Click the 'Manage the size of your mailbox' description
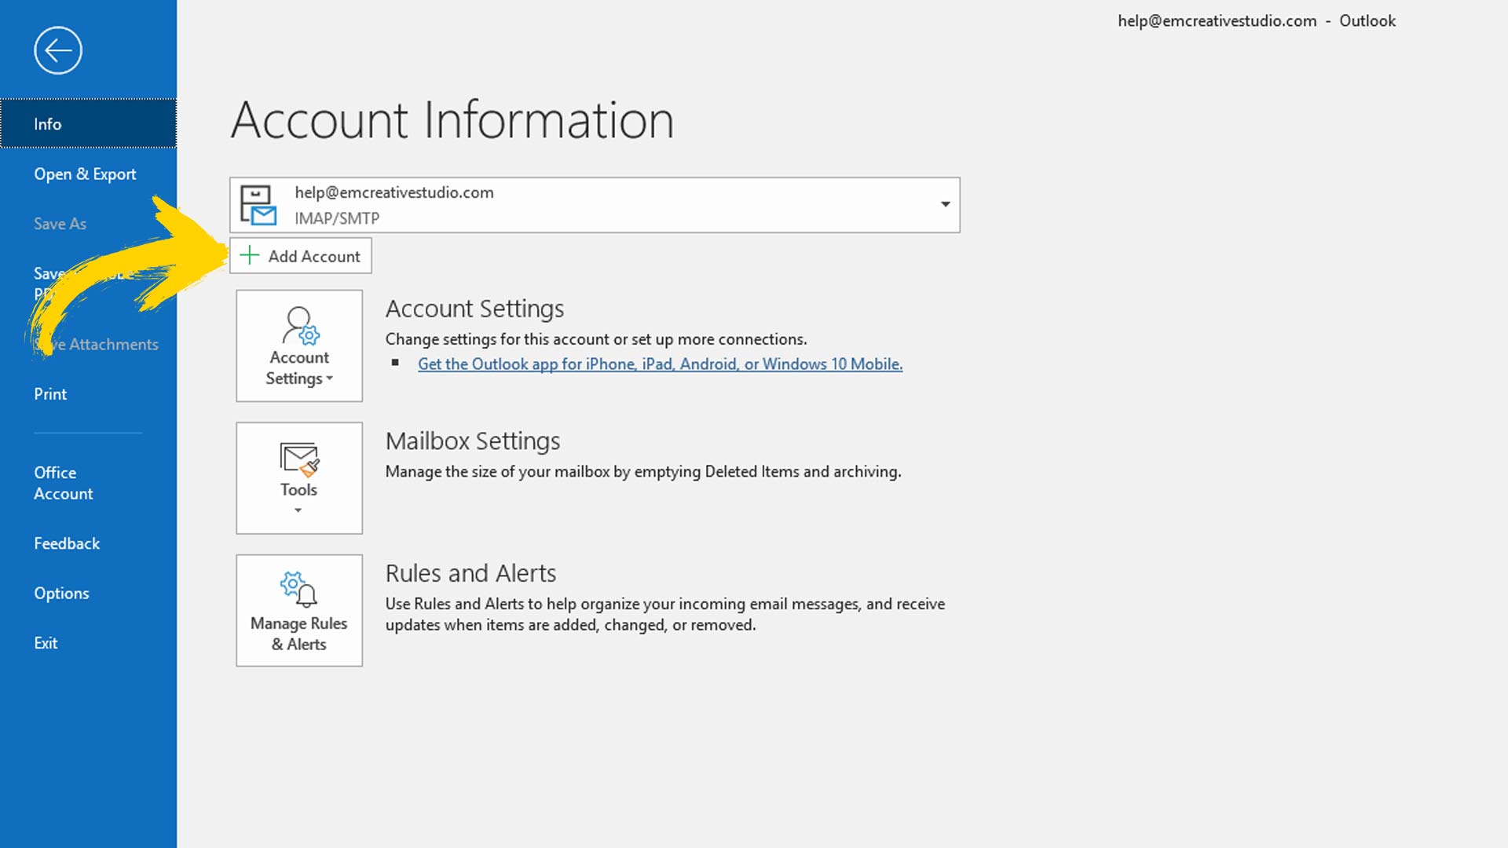Screen dimensions: 1508x848 pyautogui.click(x=643, y=472)
